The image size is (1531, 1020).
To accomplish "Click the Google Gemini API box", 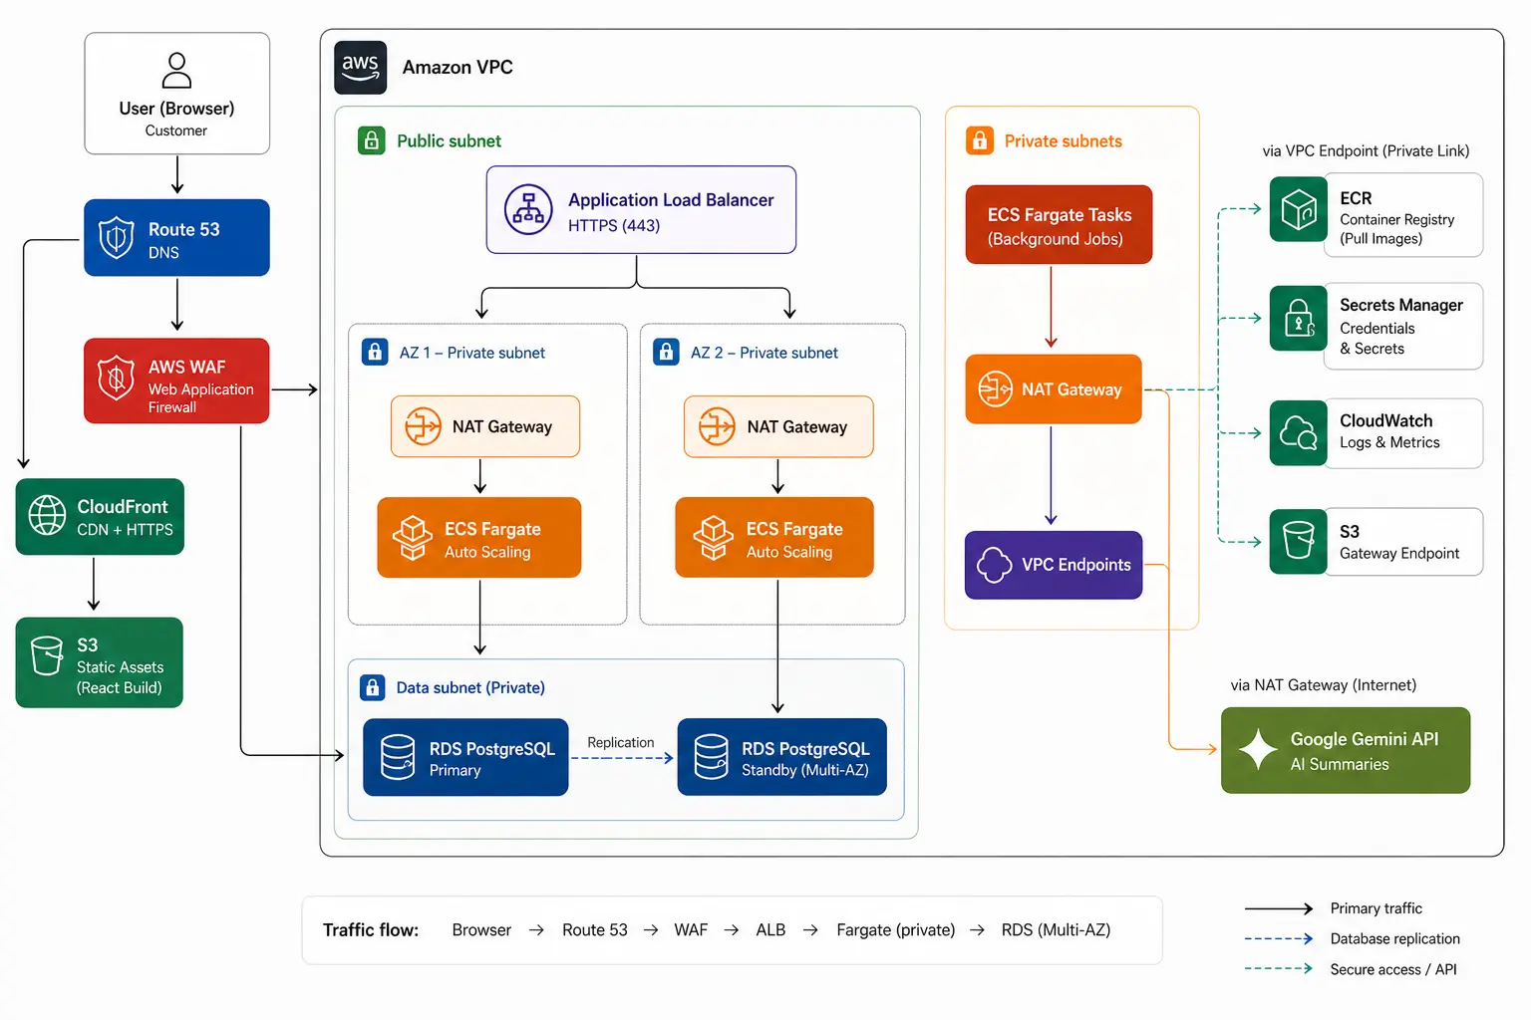I will pyautogui.click(x=1346, y=750).
